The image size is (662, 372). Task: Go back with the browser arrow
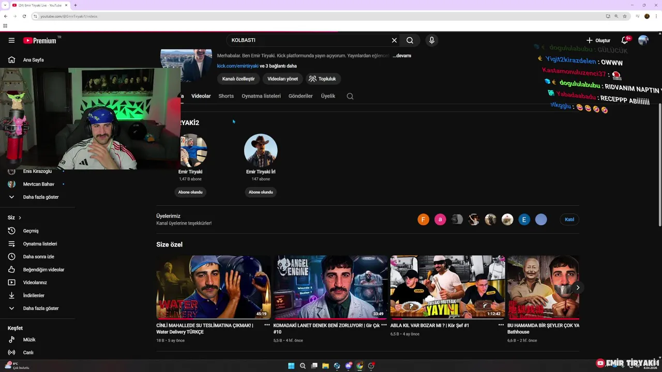click(x=5, y=16)
